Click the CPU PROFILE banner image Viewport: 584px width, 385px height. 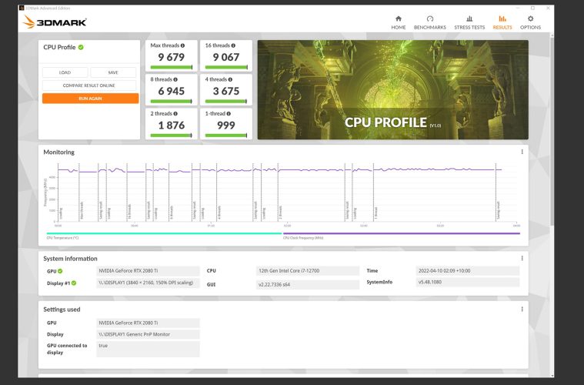click(393, 90)
